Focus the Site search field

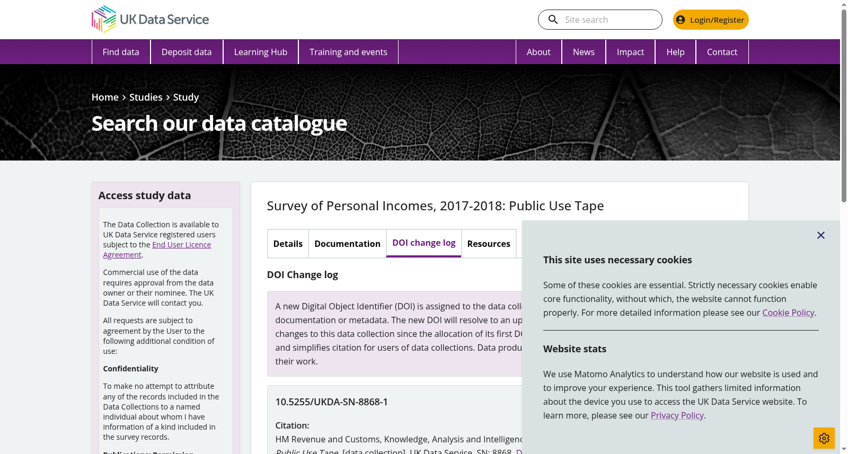coord(600,20)
